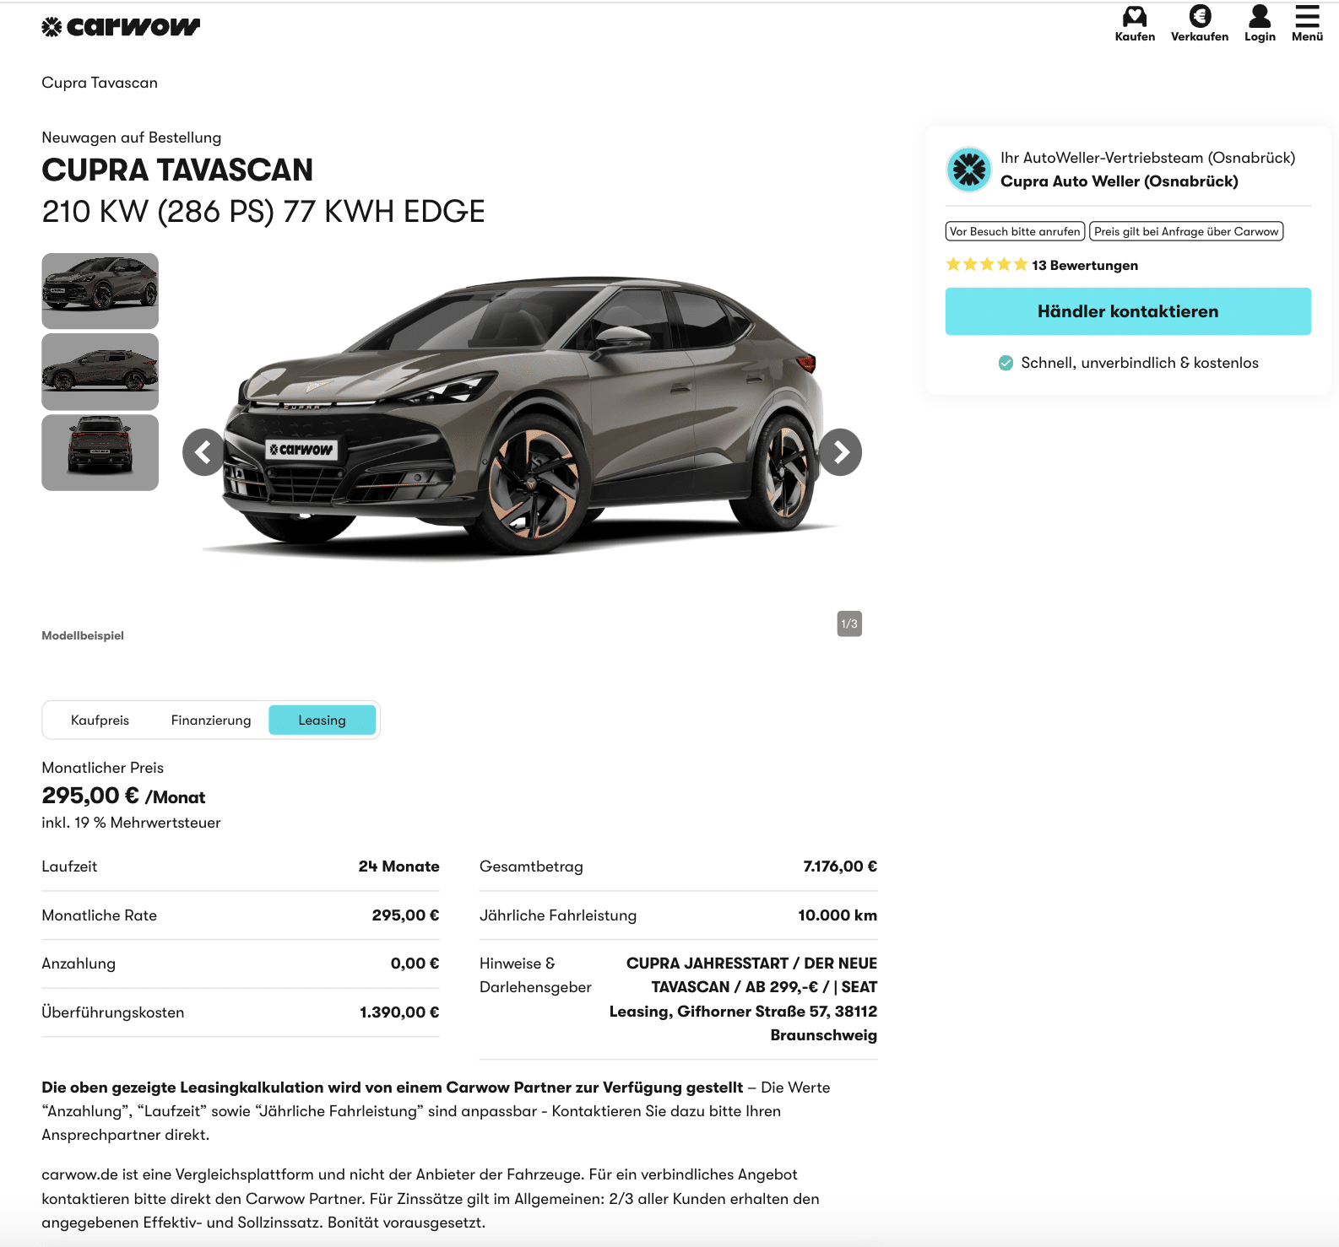Image resolution: width=1339 pixels, height=1247 pixels.
Task: Click the Cupra Auto Weller dealer logo
Action: coord(969,170)
